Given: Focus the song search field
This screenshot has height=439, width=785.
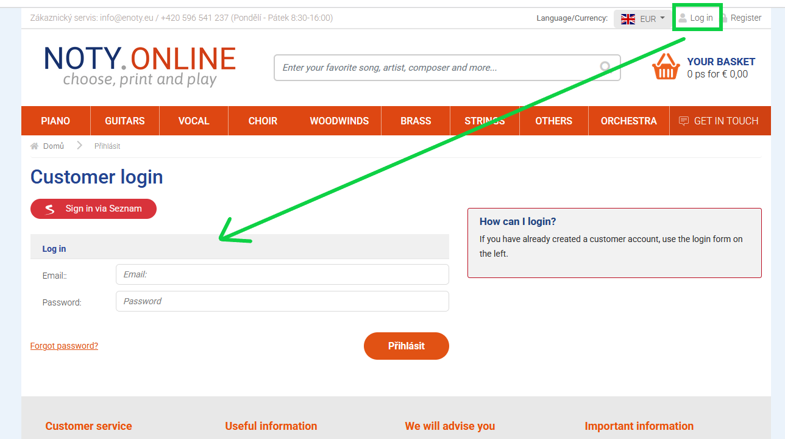Looking at the screenshot, I should tap(447, 68).
